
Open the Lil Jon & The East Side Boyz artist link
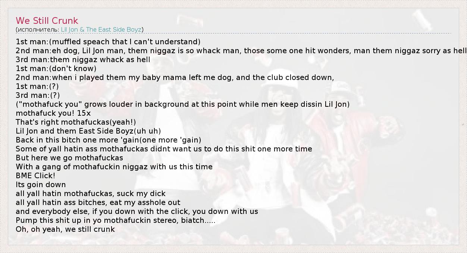(101, 29)
